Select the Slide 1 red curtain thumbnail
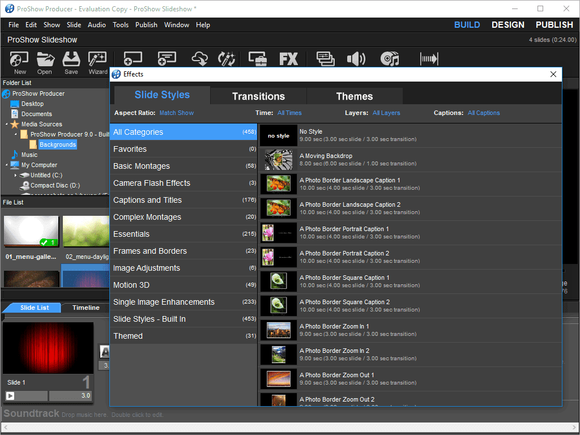The width and height of the screenshot is (580, 435). click(x=48, y=348)
